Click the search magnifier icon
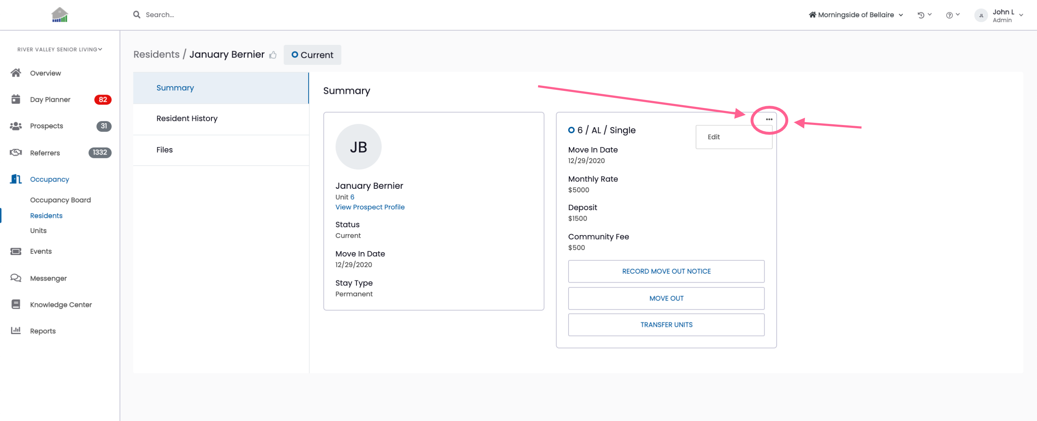Viewport: 1037px width, 421px height. 137,14
